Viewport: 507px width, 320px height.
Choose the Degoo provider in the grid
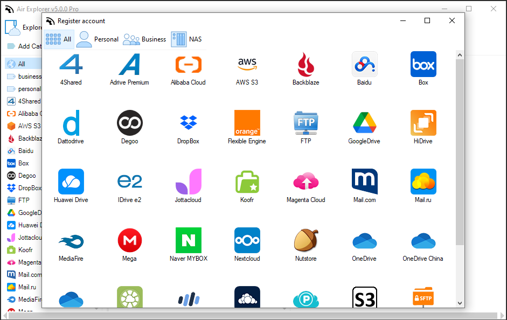click(x=129, y=123)
